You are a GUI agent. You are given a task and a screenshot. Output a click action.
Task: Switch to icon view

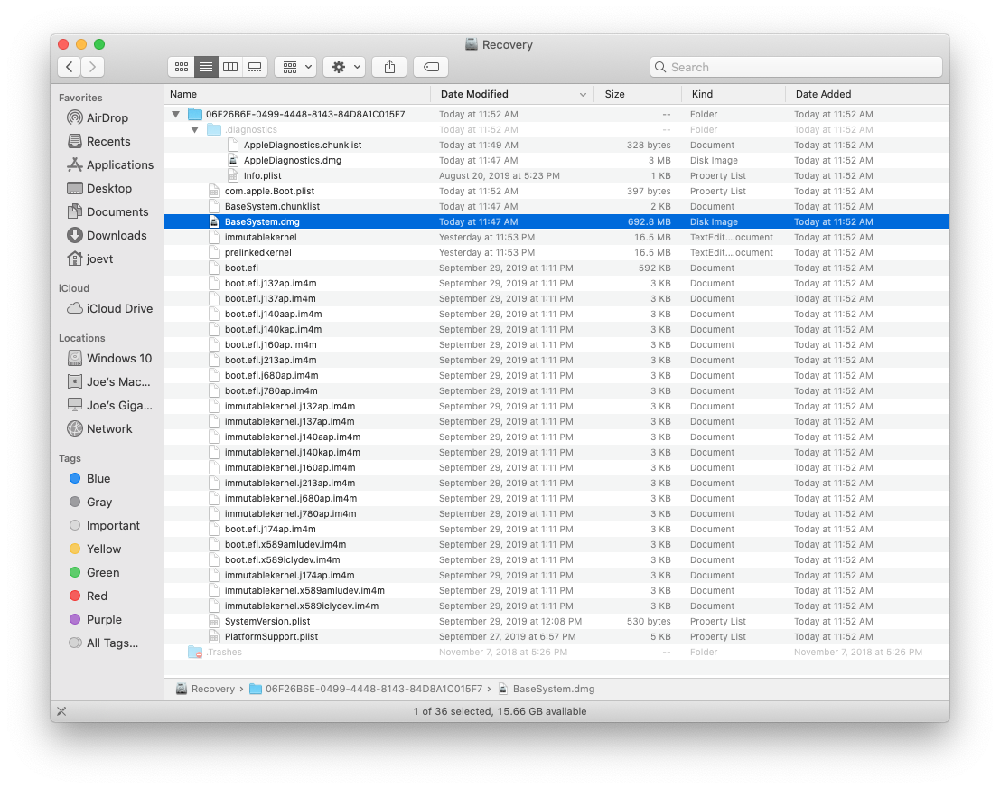click(182, 67)
